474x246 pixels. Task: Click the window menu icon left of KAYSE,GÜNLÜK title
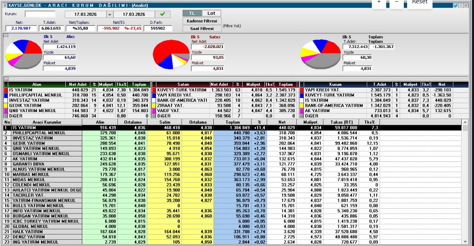tap(5, 5)
